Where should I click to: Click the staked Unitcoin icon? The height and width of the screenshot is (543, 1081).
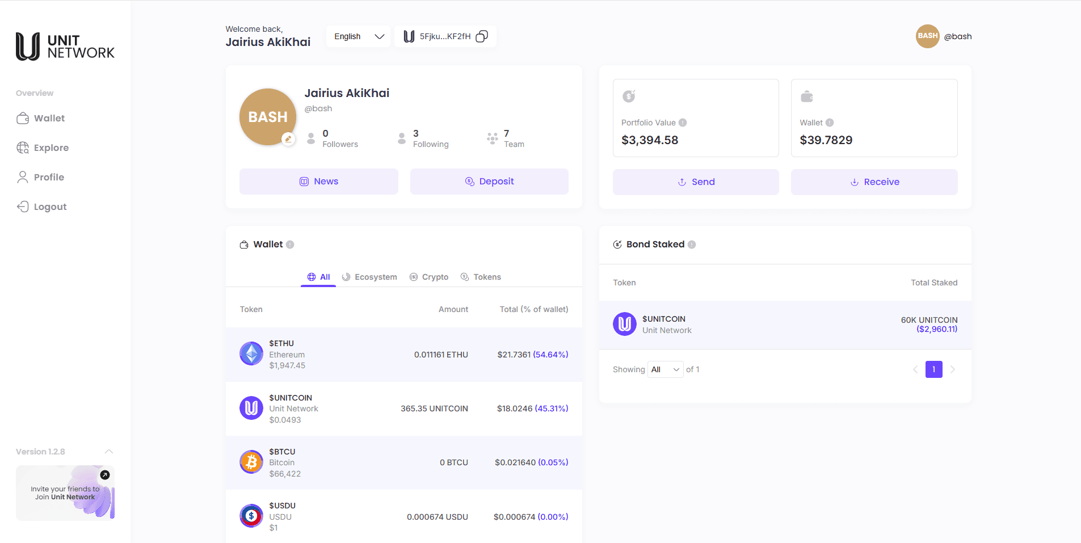coord(625,324)
